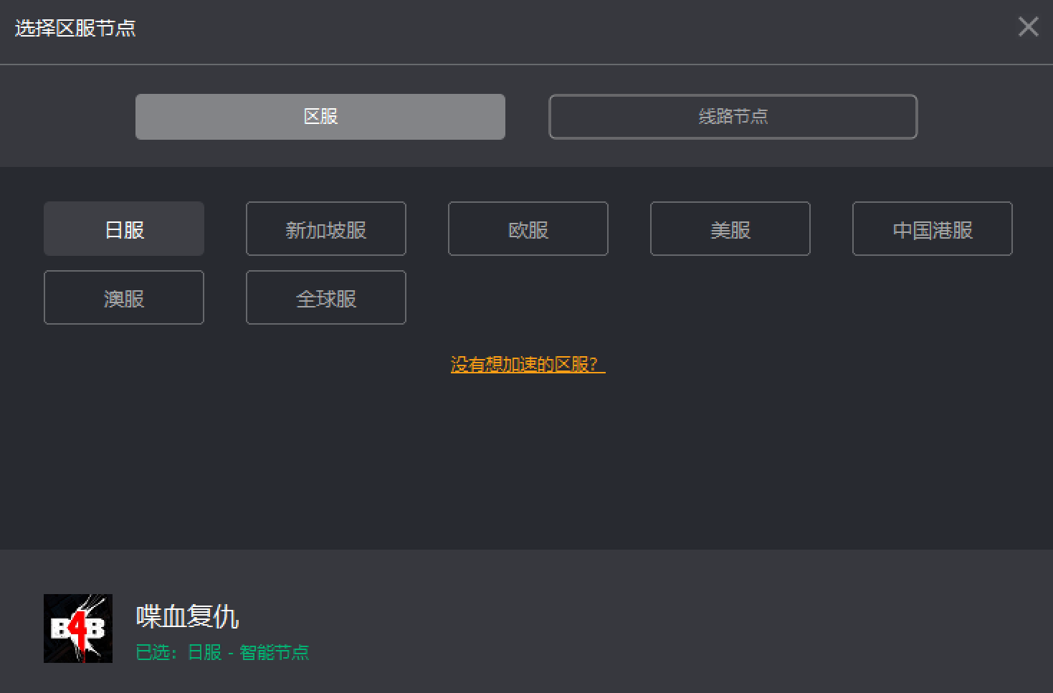The image size is (1053, 693).
Task: Choose the 欧服 region button
Action: click(528, 229)
